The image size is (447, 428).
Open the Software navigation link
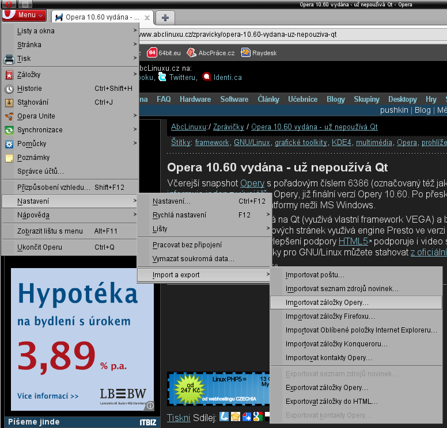tap(234, 99)
